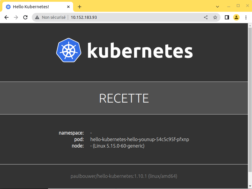Select the Hello Kubernetes! tab

[38, 7]
